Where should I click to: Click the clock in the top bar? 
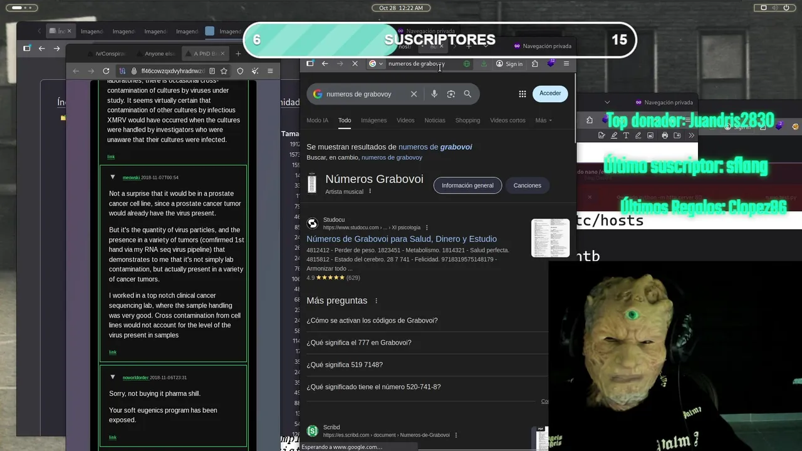[401, 8]
